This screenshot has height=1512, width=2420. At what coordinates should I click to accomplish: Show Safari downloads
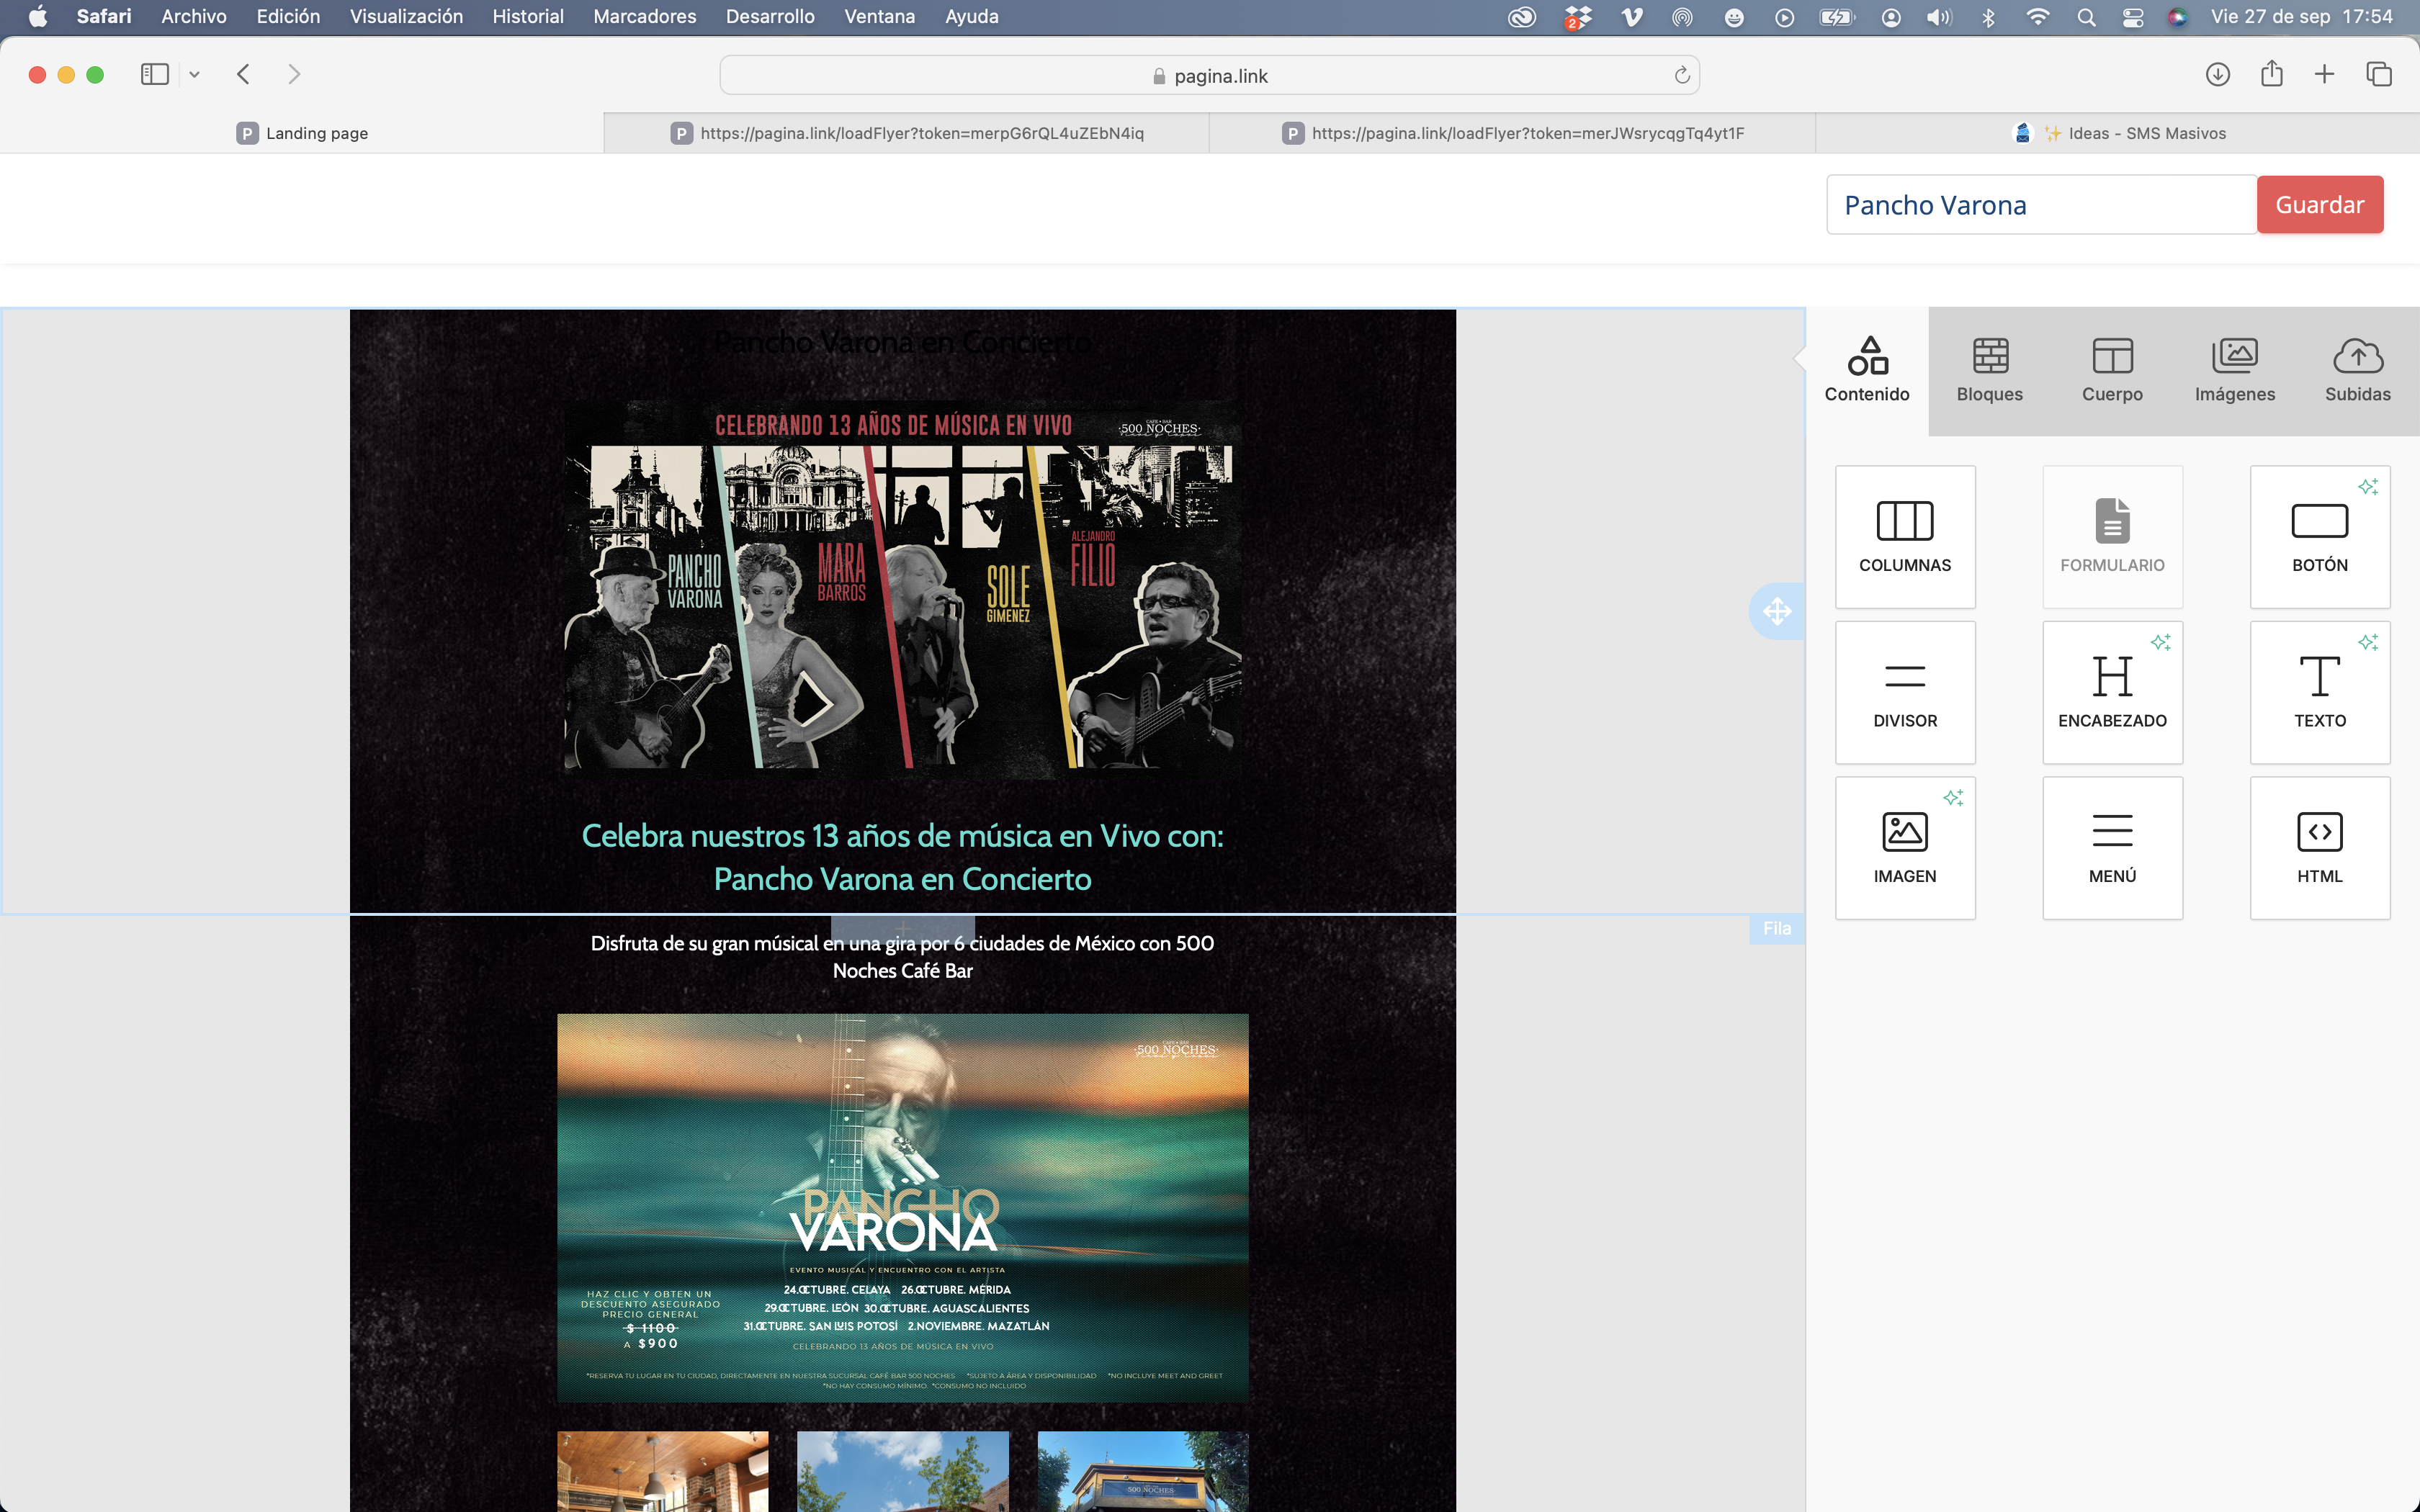pos(2218,74)
